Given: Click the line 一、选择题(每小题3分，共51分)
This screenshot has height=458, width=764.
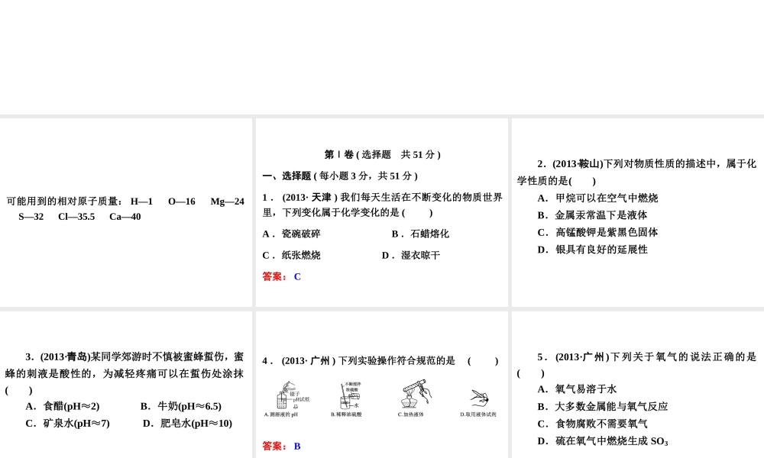Looking at the screenshot, I should [x=340, y=176].
